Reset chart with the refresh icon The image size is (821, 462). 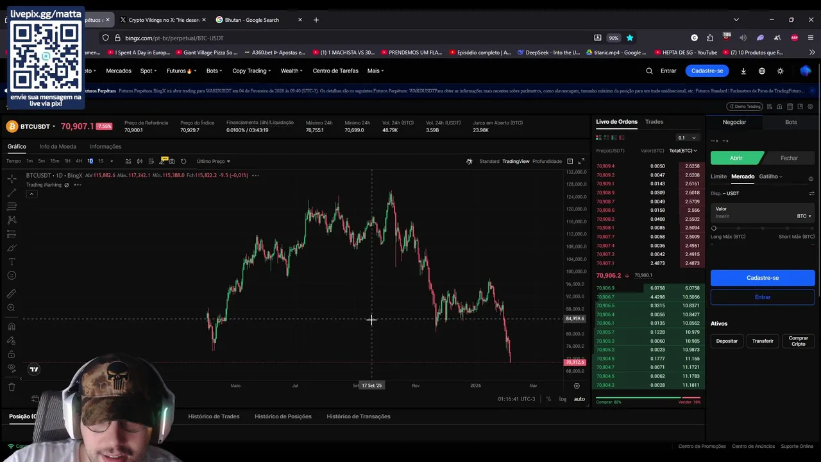click(183, 161)
